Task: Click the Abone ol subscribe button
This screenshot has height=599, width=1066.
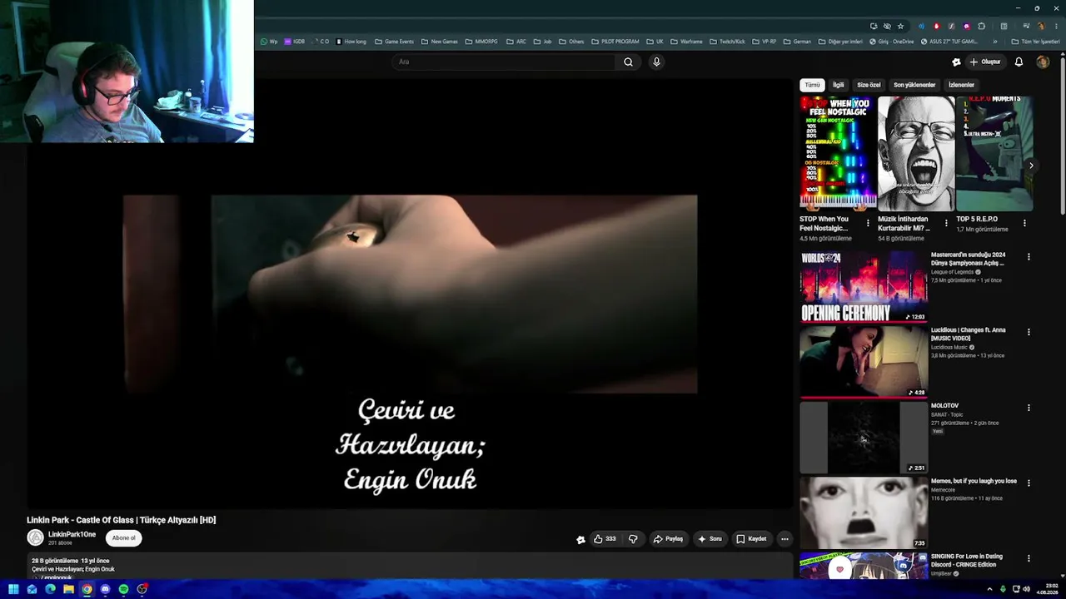Action: point(123,538)
